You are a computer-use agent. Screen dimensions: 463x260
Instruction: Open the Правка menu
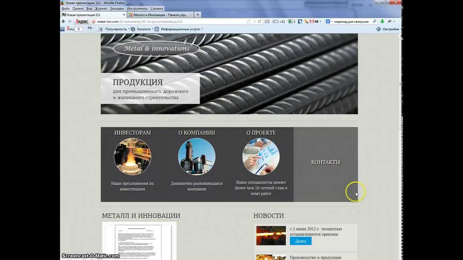78,8
